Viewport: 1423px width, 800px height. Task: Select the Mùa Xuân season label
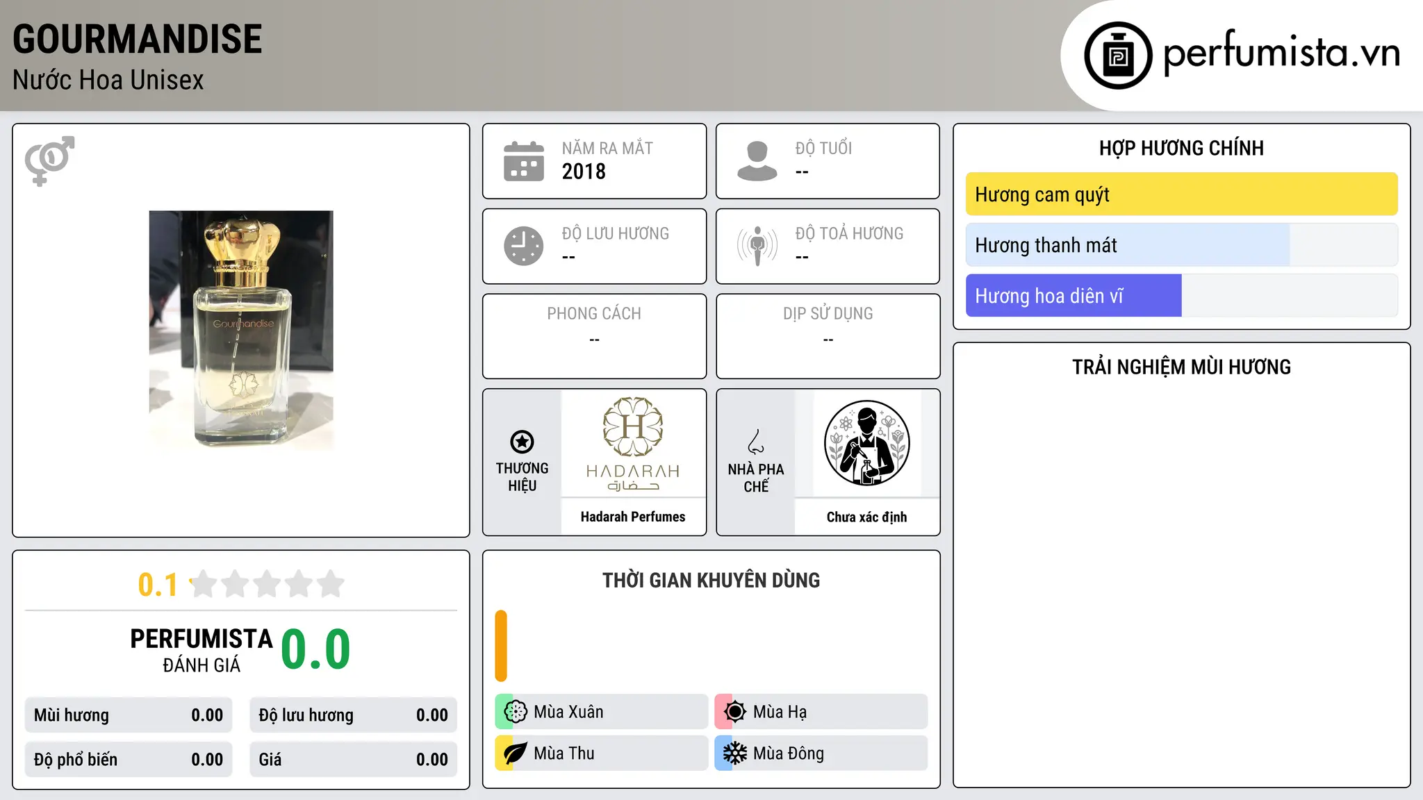pyautogui.click(x=568, y=712)
